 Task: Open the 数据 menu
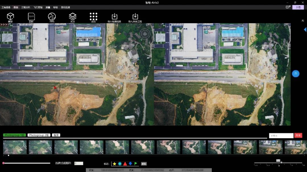16,7
